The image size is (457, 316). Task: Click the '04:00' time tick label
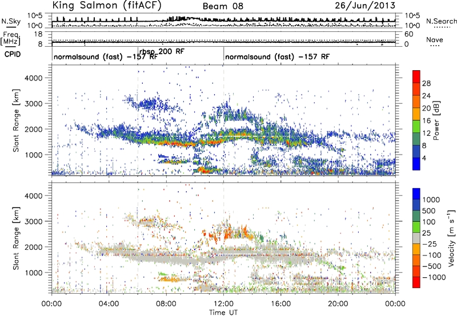pos(109,304)
